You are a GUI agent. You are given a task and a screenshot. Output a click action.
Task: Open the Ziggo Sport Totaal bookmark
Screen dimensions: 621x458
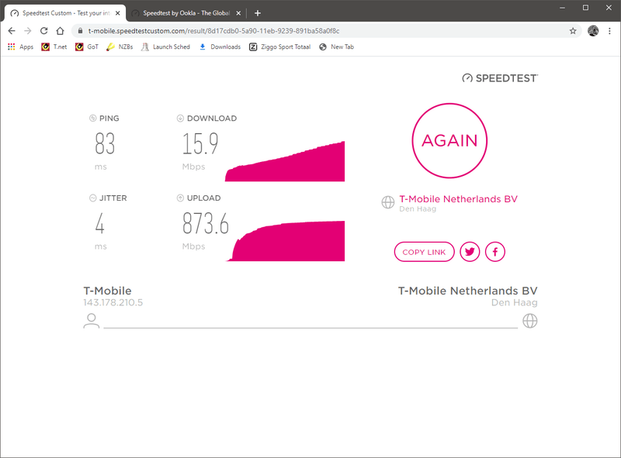[279, 46]
